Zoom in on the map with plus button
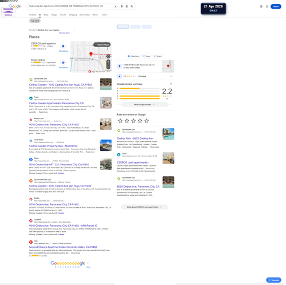Viewport: 286px width, 285px height. point(108,62)
